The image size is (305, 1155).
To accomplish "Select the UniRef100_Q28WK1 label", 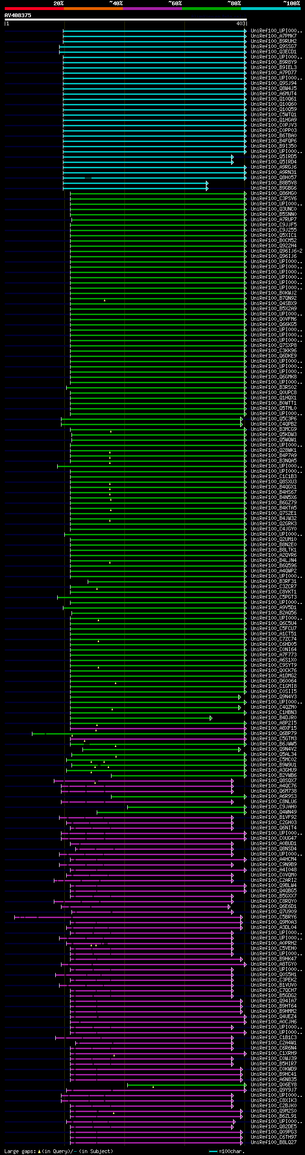I will click(x=274, y=450).
